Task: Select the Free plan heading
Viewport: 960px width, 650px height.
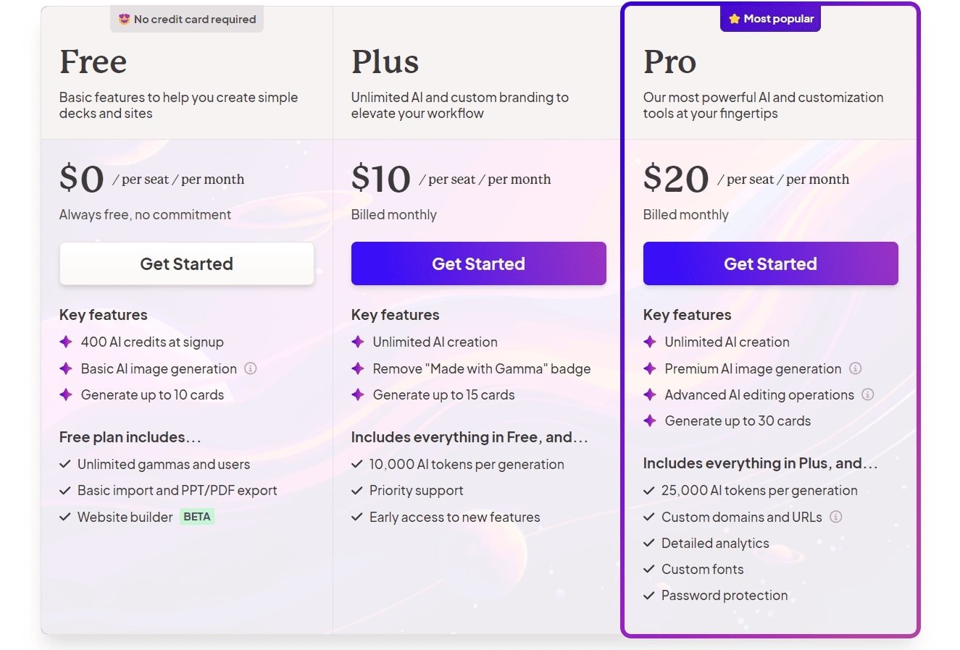Action: 93,62
